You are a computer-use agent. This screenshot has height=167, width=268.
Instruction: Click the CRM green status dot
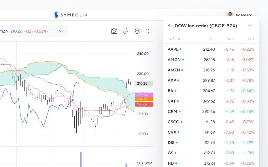pos(180,111)
